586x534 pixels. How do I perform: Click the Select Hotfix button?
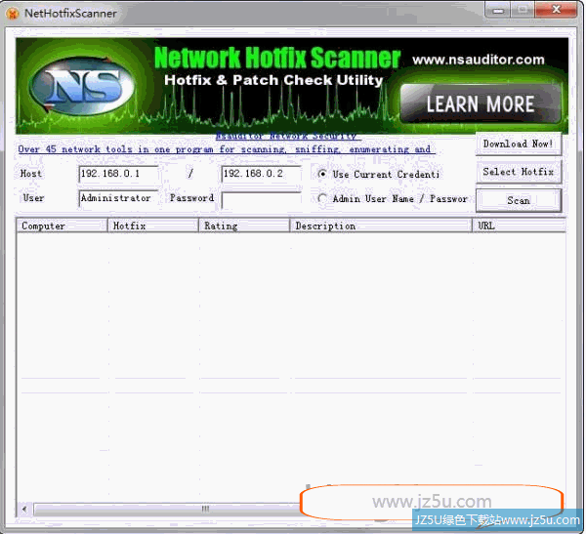519,172
